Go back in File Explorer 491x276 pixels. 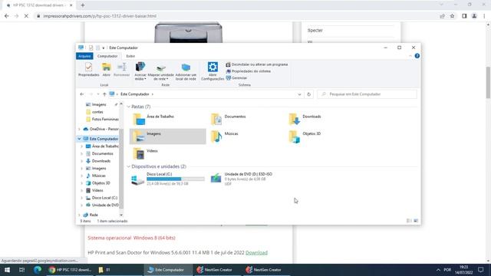82,94
